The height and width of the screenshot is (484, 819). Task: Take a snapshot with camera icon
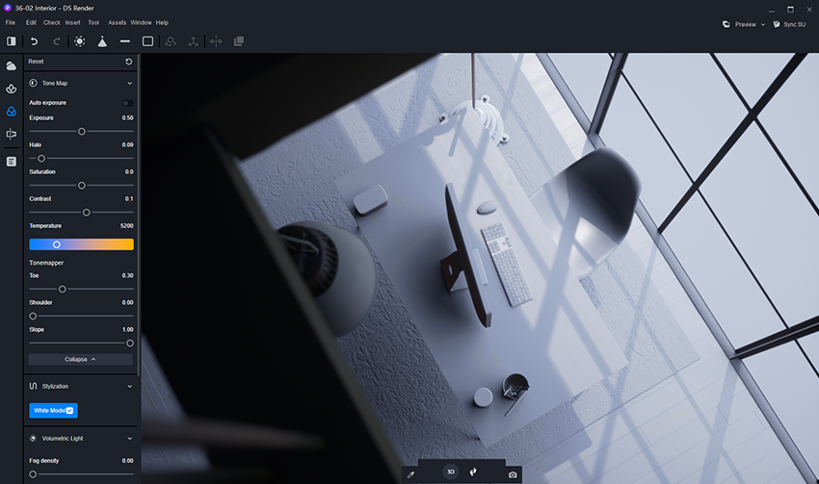pos(513,474)
